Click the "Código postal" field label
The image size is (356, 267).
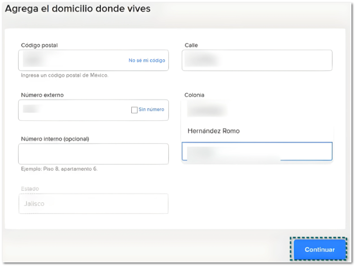pyautogui.click(x=39, y=46)
